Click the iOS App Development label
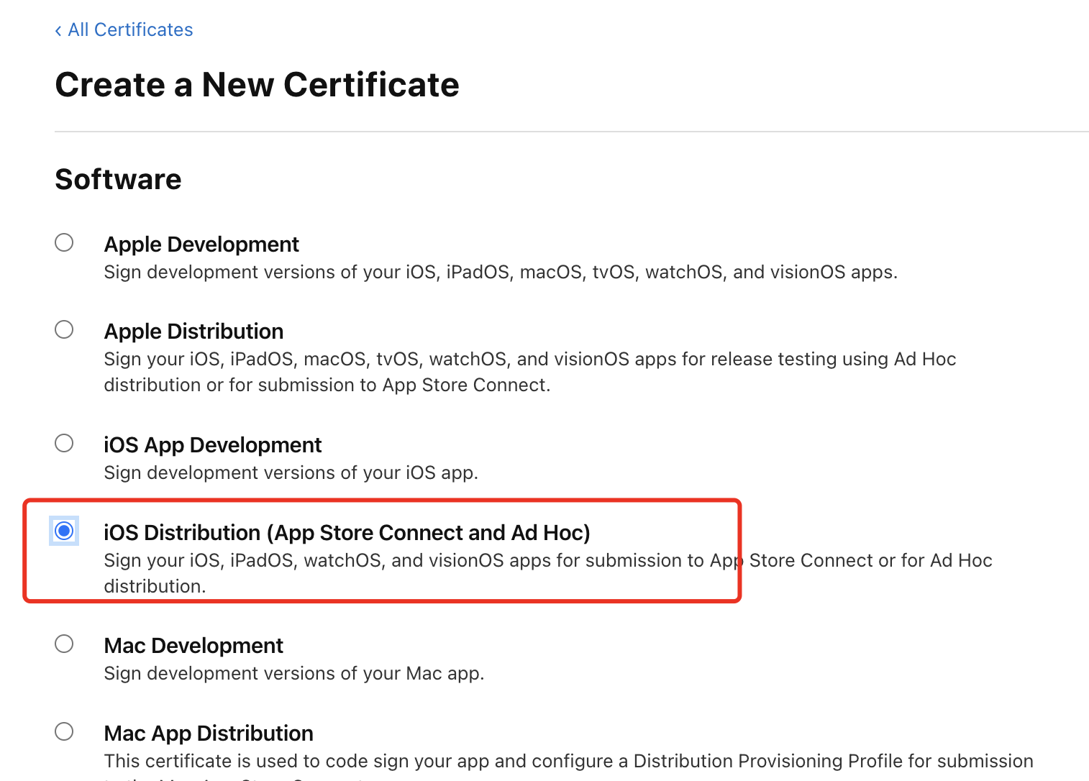This screenshot has width=1089, height=781. click(213, 445)
